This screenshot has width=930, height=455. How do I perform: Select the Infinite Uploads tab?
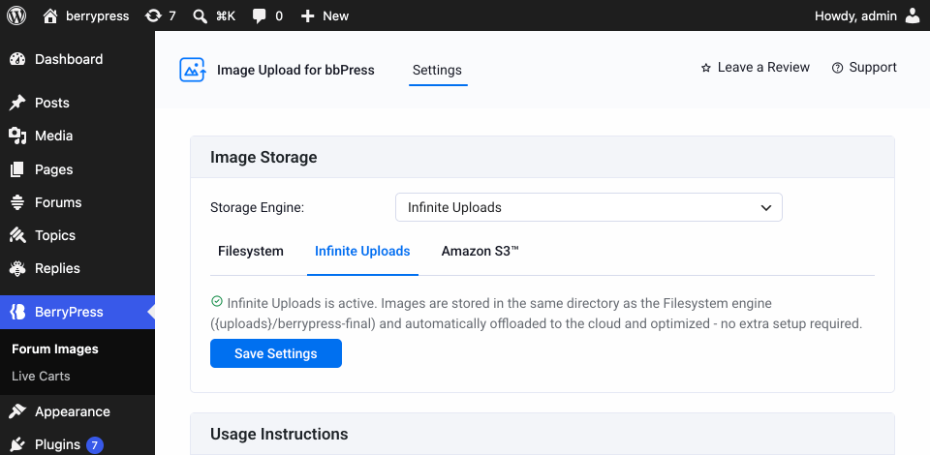click(x=362, y=251)
